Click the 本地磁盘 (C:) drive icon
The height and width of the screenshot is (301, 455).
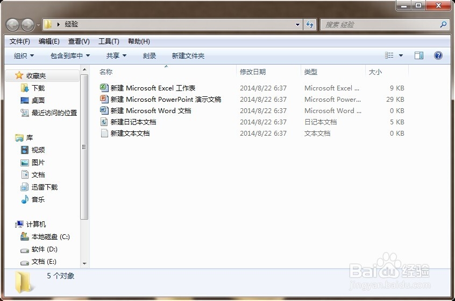pyautogui.click(x=25, y=236)
